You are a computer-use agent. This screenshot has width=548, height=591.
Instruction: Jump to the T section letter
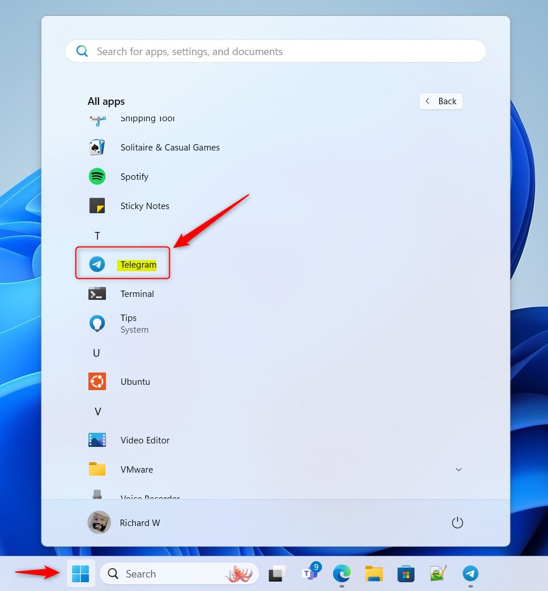tap(97, 235)
